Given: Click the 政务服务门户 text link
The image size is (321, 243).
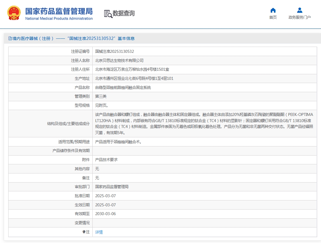Looking at the screenshot, I should (x=300, y=17).
